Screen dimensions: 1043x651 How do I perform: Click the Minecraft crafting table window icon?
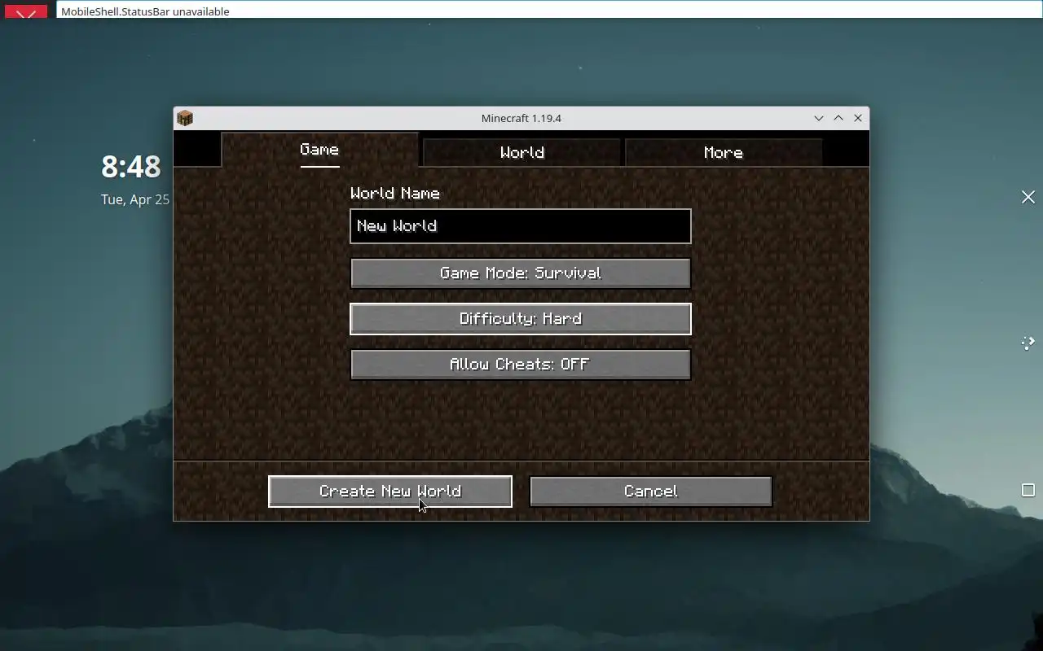(x=185, y=119)
